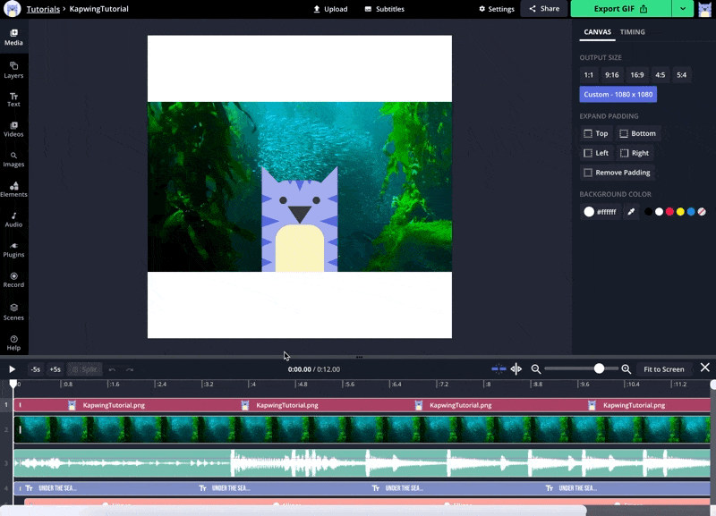Select the Text tool in the sidebar
716x516 pixels.
coord(13,99)
